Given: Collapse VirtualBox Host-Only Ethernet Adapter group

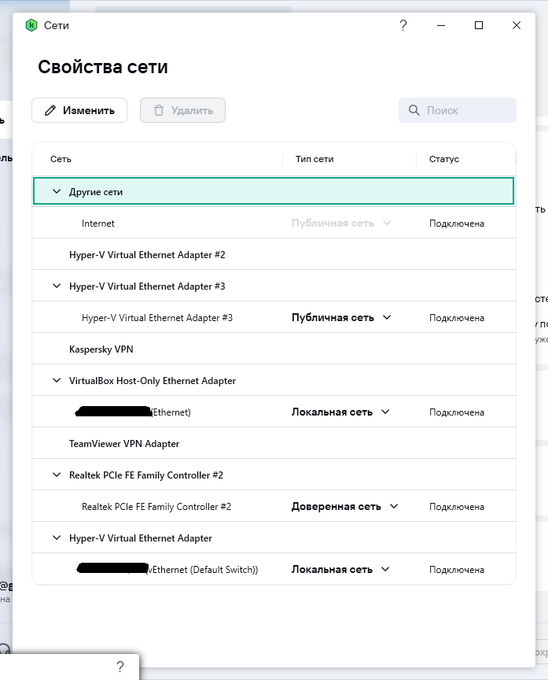Looking at the screenshot, I should coord(57,380).
